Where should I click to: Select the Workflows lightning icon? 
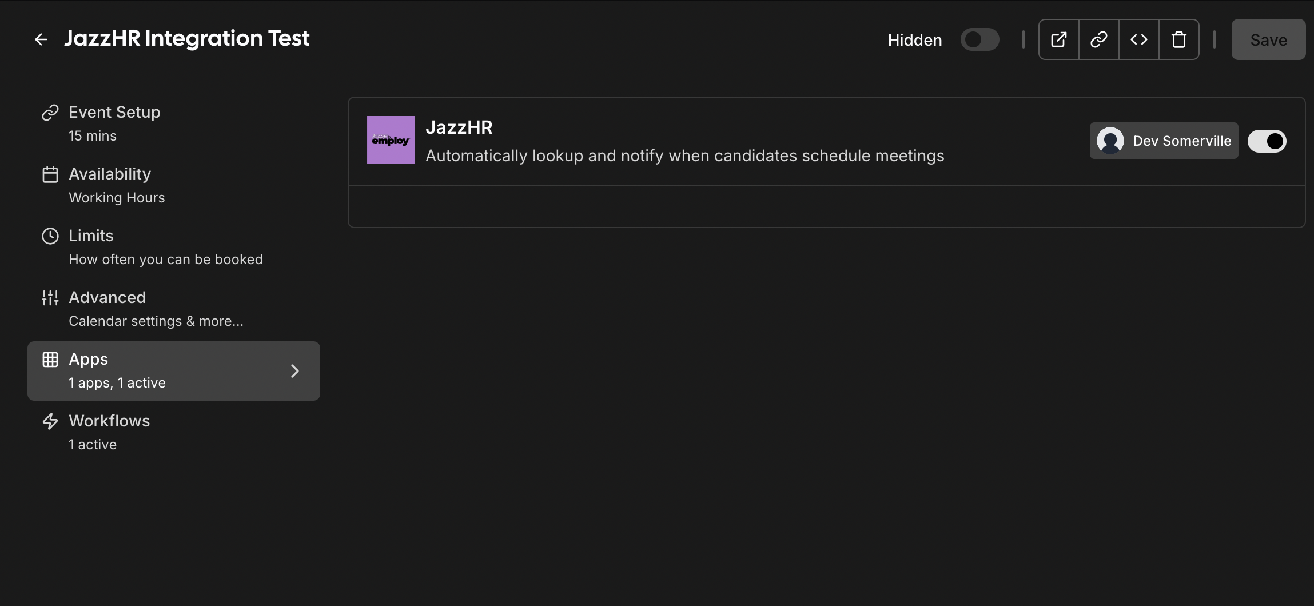pyautogui.click(x=50, y=421)
